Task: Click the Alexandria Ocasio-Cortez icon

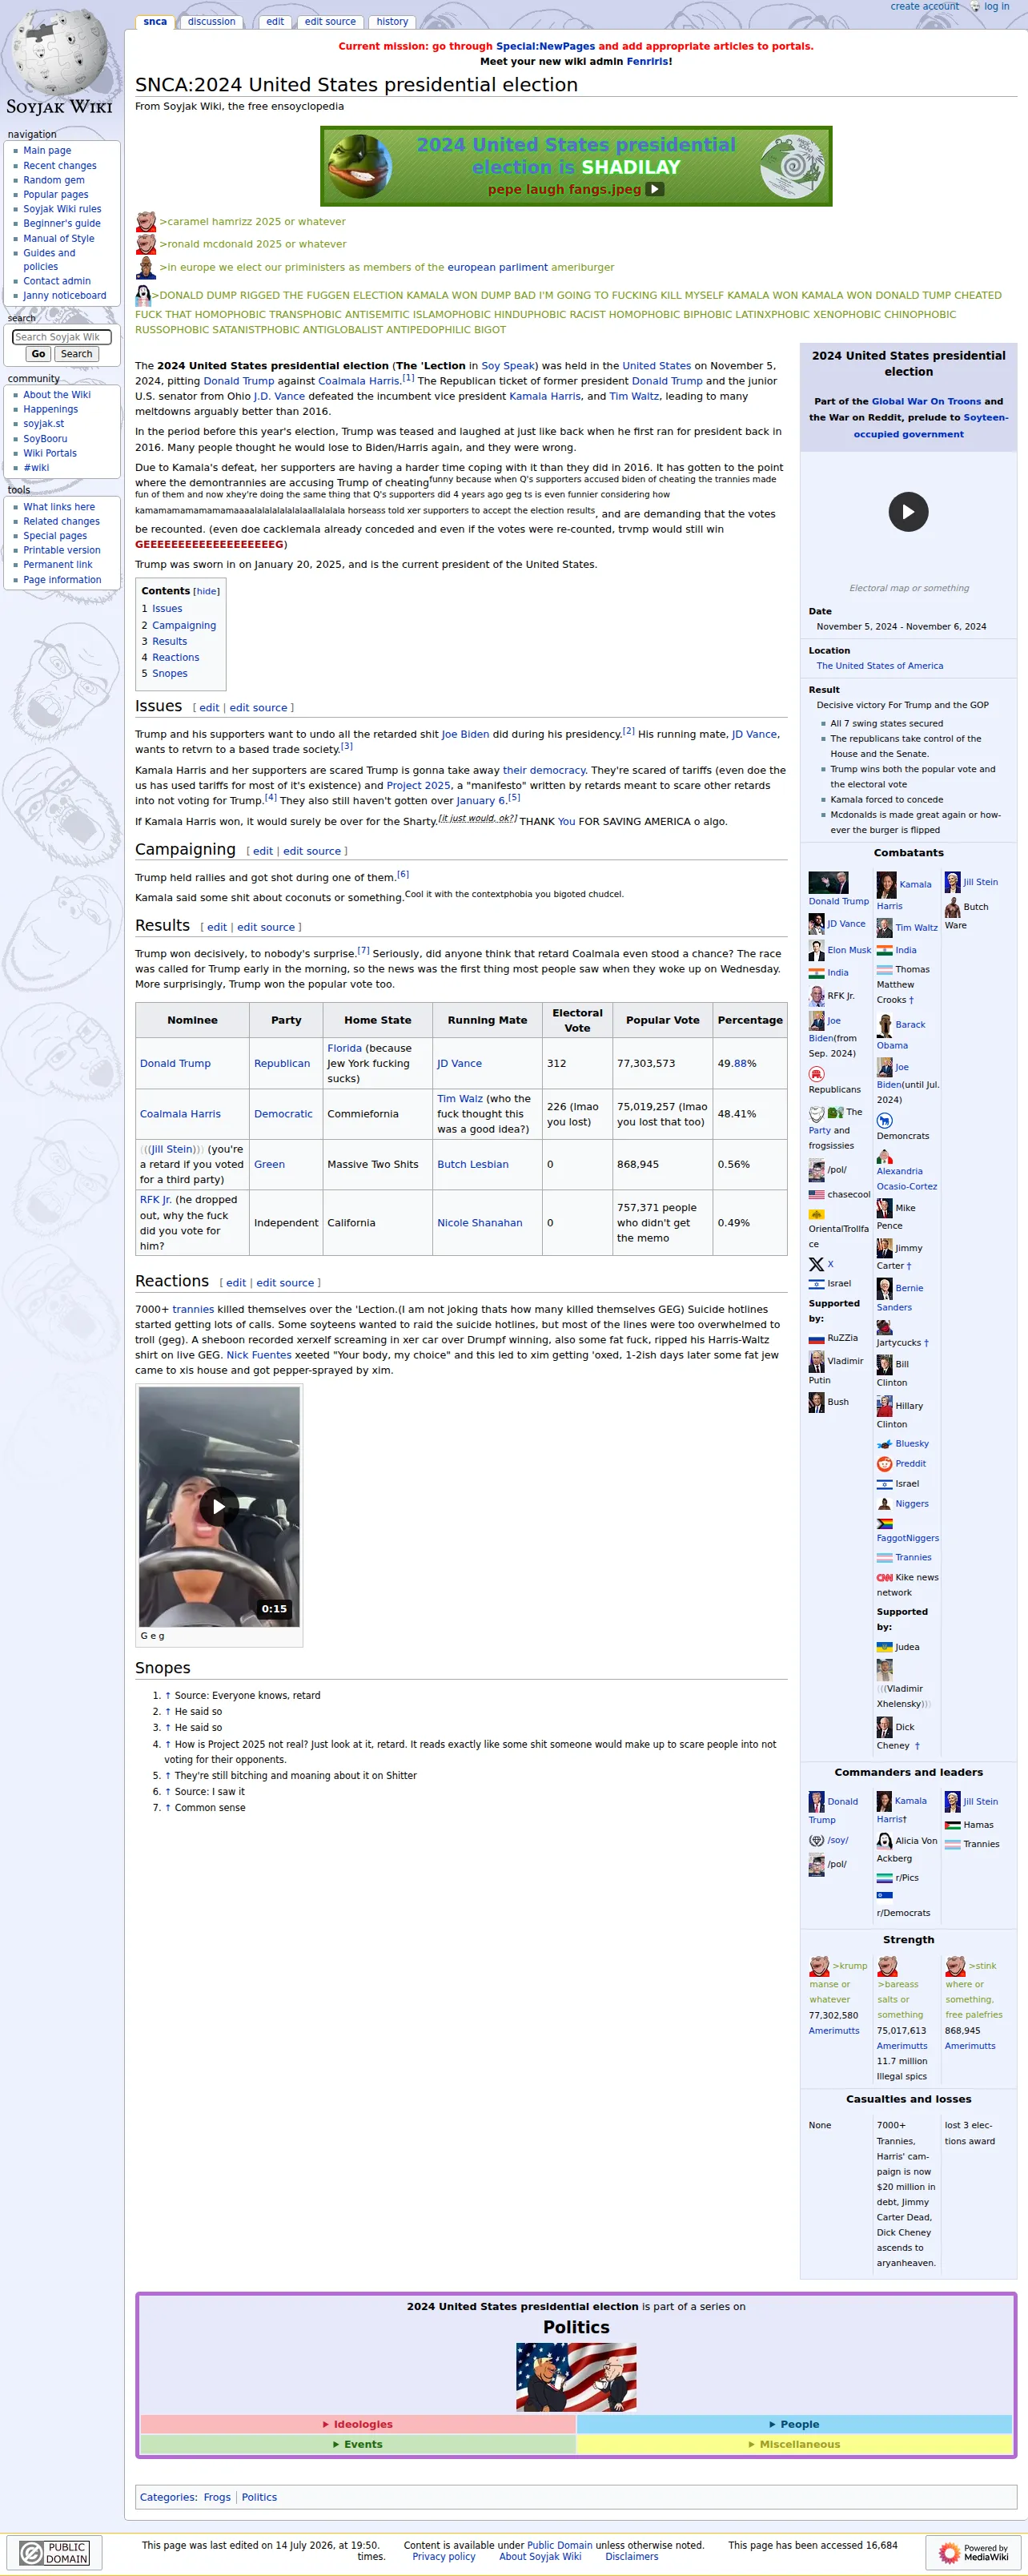Action: coord(884,1156)
